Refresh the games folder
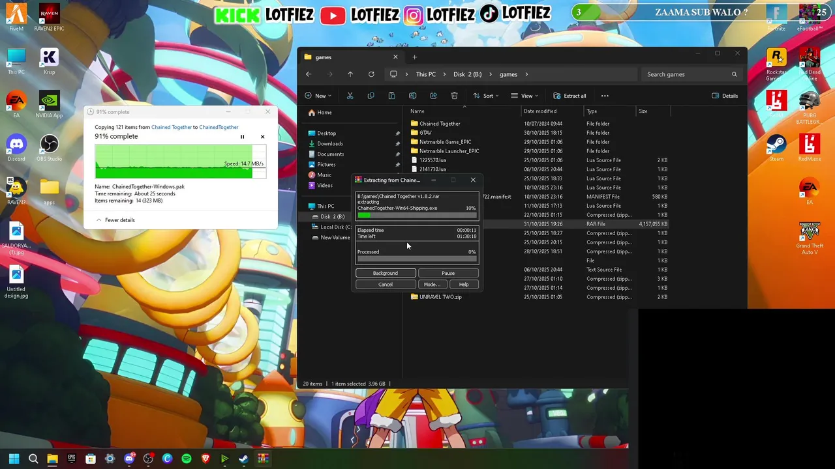 point(371,74)
